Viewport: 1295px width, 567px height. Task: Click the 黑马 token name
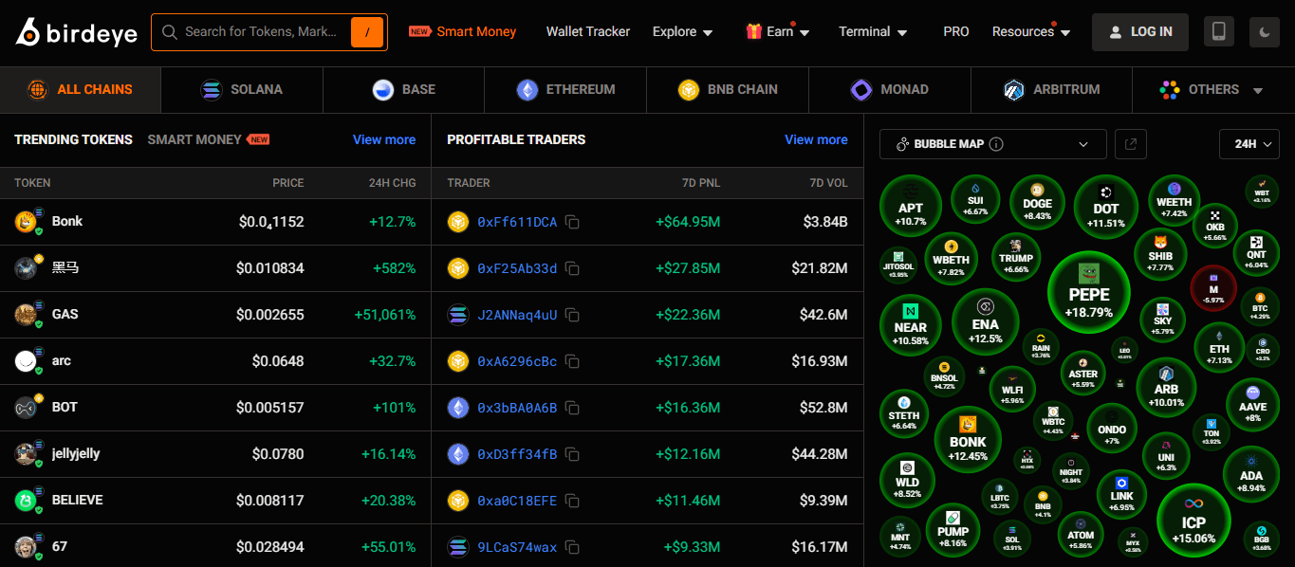(65, 268)
